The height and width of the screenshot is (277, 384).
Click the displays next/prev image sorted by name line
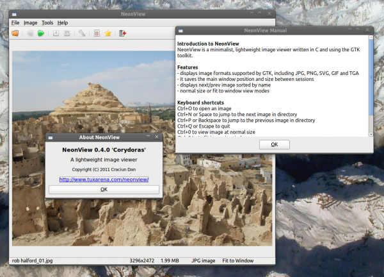pos(224,85)
